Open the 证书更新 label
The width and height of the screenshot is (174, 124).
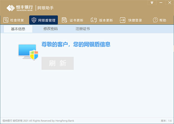(77, 20)
